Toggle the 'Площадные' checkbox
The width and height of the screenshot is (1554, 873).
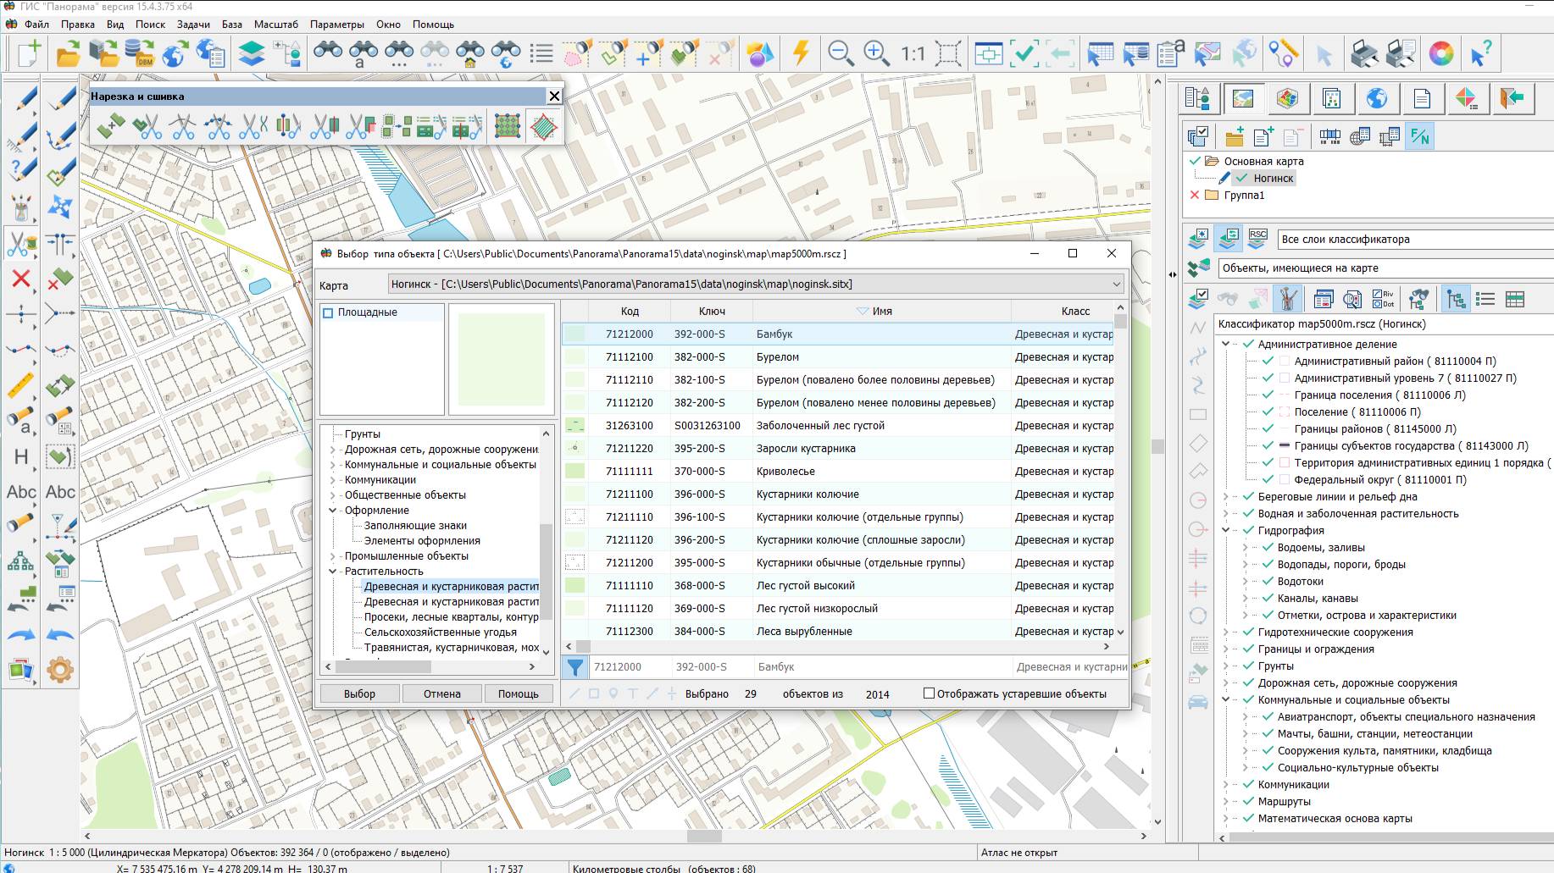pyautogui.click(x=329, y=312)
